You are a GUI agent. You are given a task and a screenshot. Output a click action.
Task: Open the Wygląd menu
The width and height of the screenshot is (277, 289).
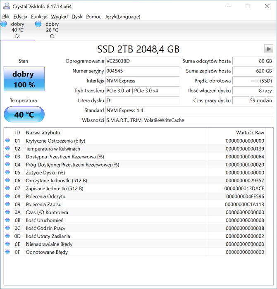pyautogui.click(x=60, y=17)
